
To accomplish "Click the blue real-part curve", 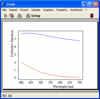I will point(50,36).
